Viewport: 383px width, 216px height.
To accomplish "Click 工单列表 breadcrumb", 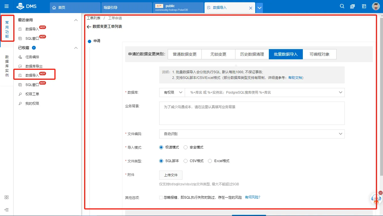I will pyautogui.click(x=93, y=18).
